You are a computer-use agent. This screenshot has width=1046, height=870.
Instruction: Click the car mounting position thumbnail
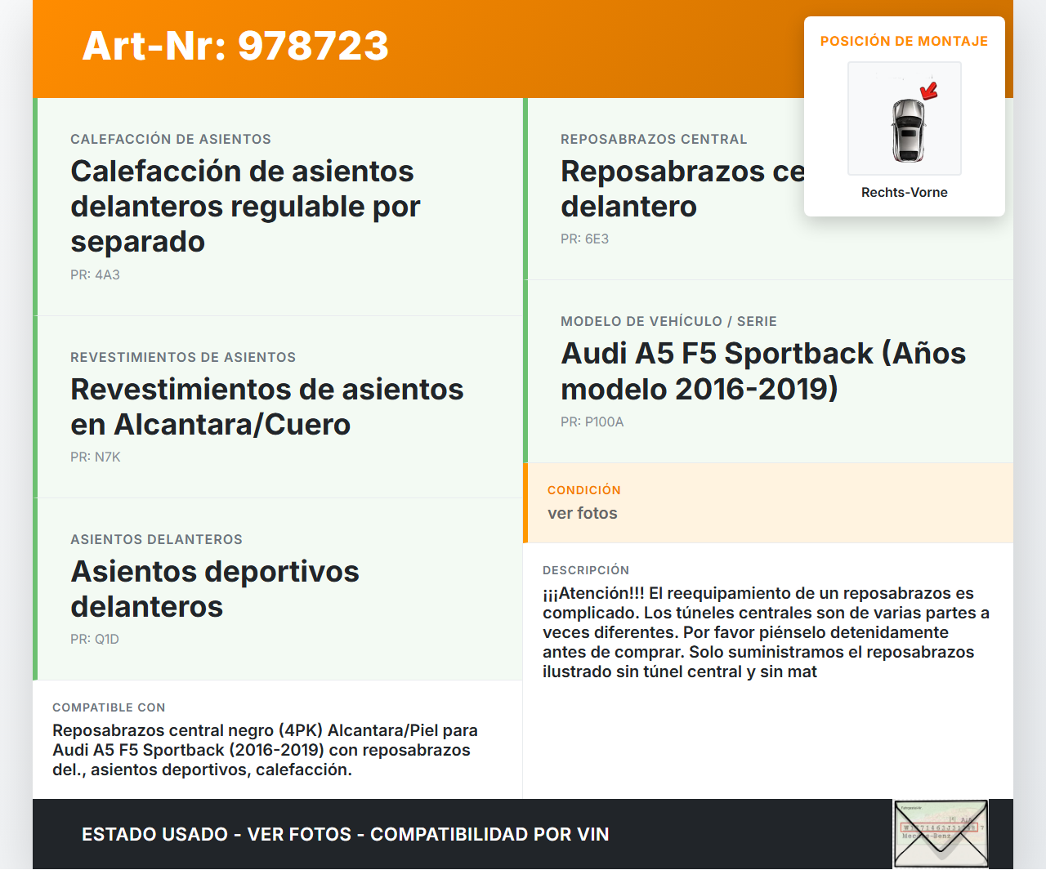[905, 118]
